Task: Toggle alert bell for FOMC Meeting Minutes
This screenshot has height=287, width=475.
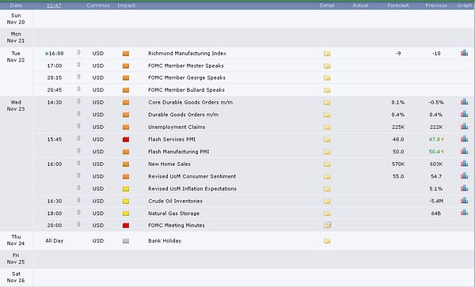Action: (x=78, y=225)
